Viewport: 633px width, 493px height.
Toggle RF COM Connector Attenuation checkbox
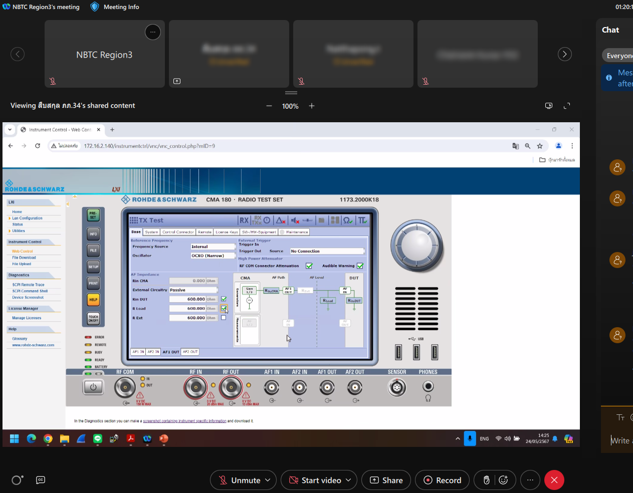(x=309, y=266)
